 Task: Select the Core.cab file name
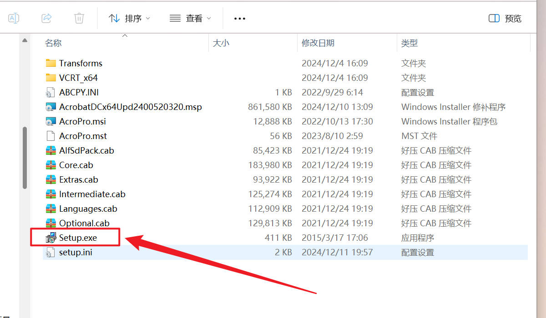point(76,165)
